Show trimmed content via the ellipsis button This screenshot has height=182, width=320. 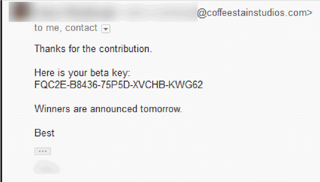[x=43, y=151]
